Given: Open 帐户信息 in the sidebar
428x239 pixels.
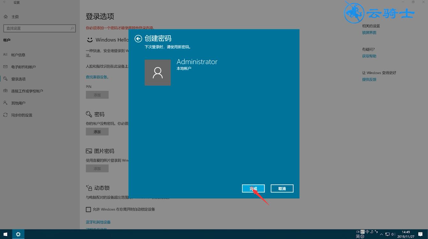Looking at the screenshot, I should point(18,55).
